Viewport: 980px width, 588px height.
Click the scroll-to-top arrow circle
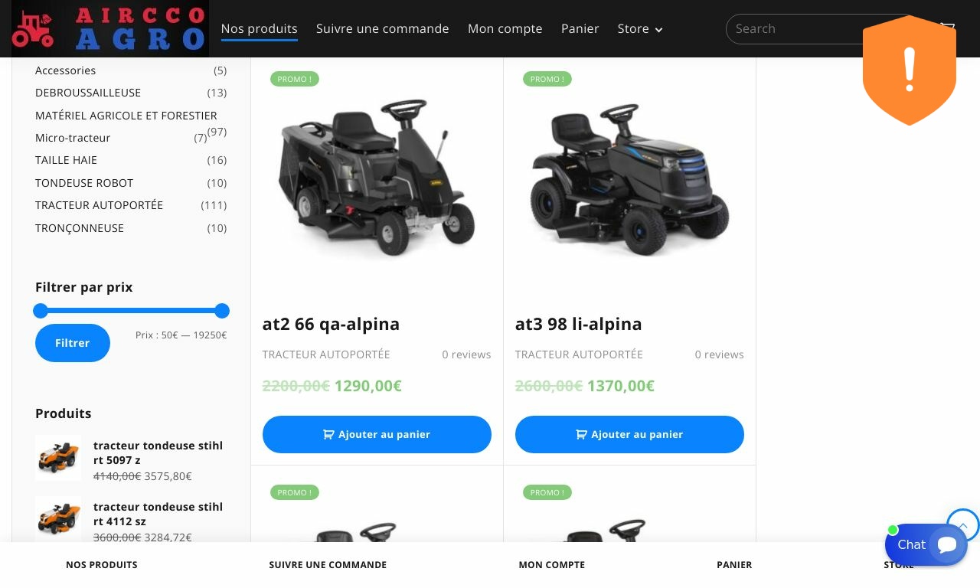coord(963,525)
